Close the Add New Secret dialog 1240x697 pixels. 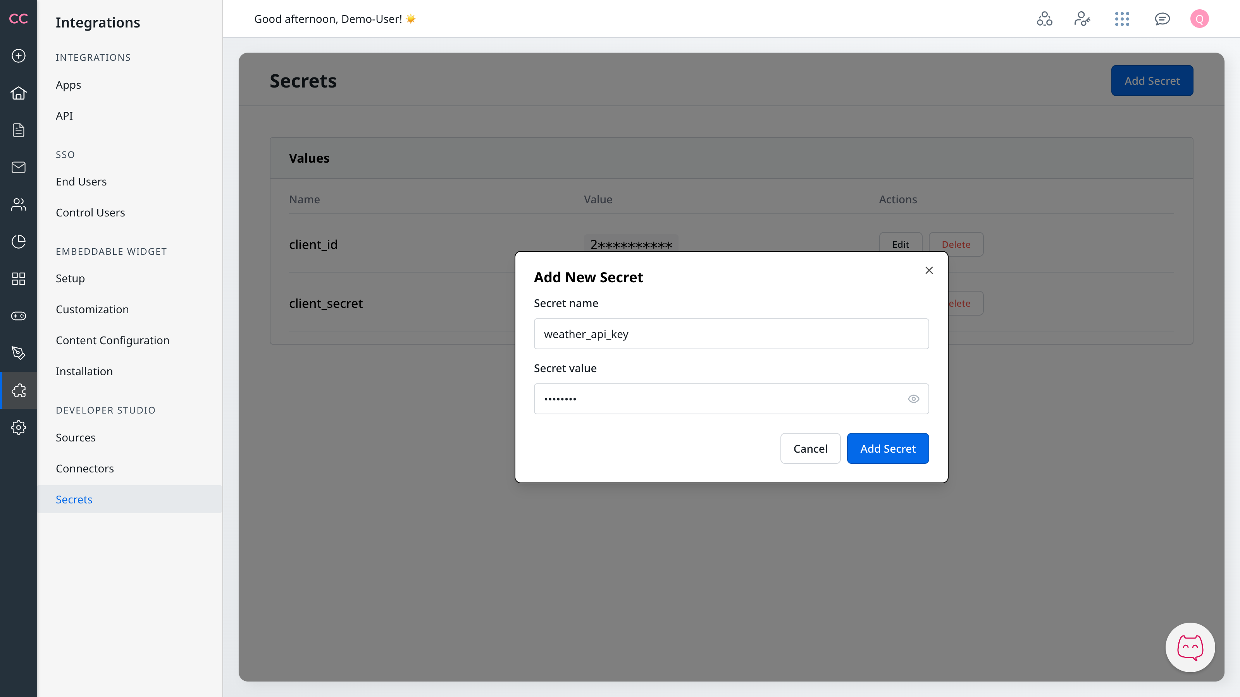click(x=929, y=270)
